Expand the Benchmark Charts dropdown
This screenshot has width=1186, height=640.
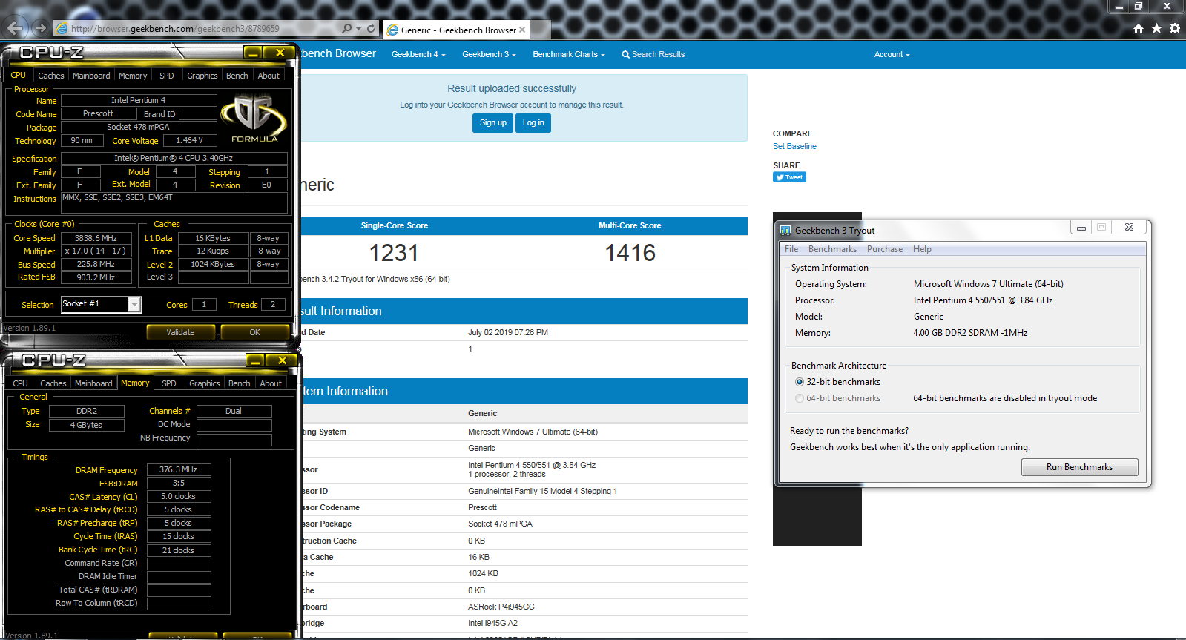pyautogui.click(x=569, y=54)
